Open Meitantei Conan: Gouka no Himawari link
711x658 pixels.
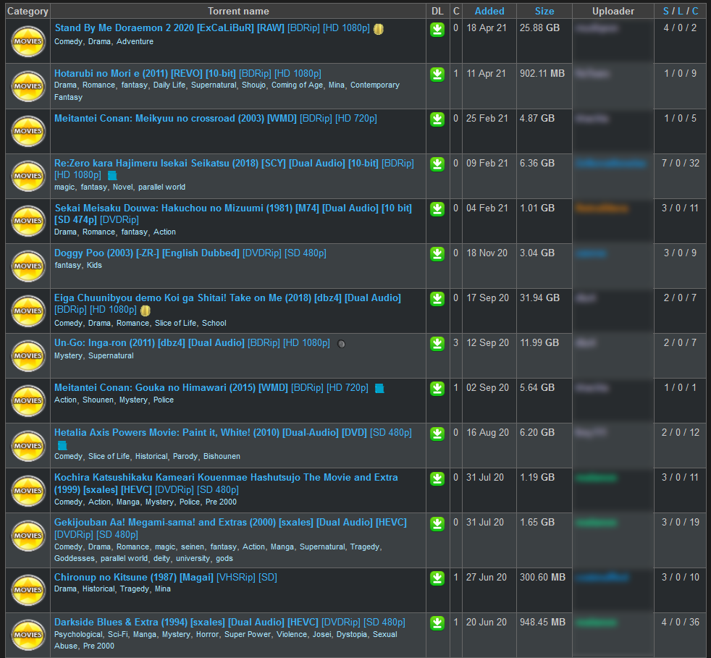click(211, 388)
